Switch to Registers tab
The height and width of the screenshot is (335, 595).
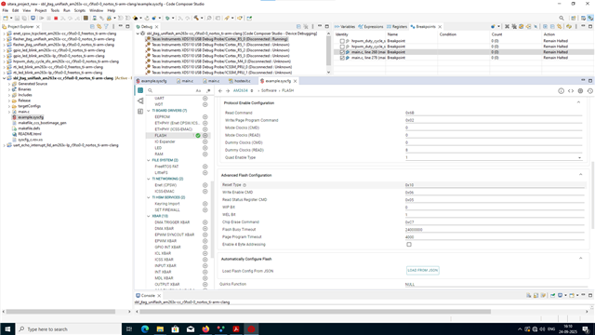[x=397, y=27]
